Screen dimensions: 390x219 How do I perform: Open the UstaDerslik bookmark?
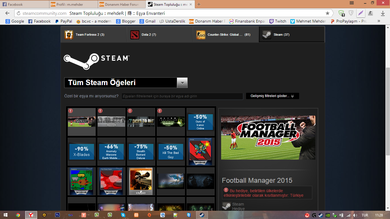click(x=172, y=21)
